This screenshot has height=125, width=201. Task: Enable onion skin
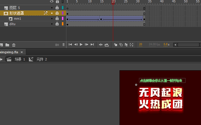coord(115,44)
